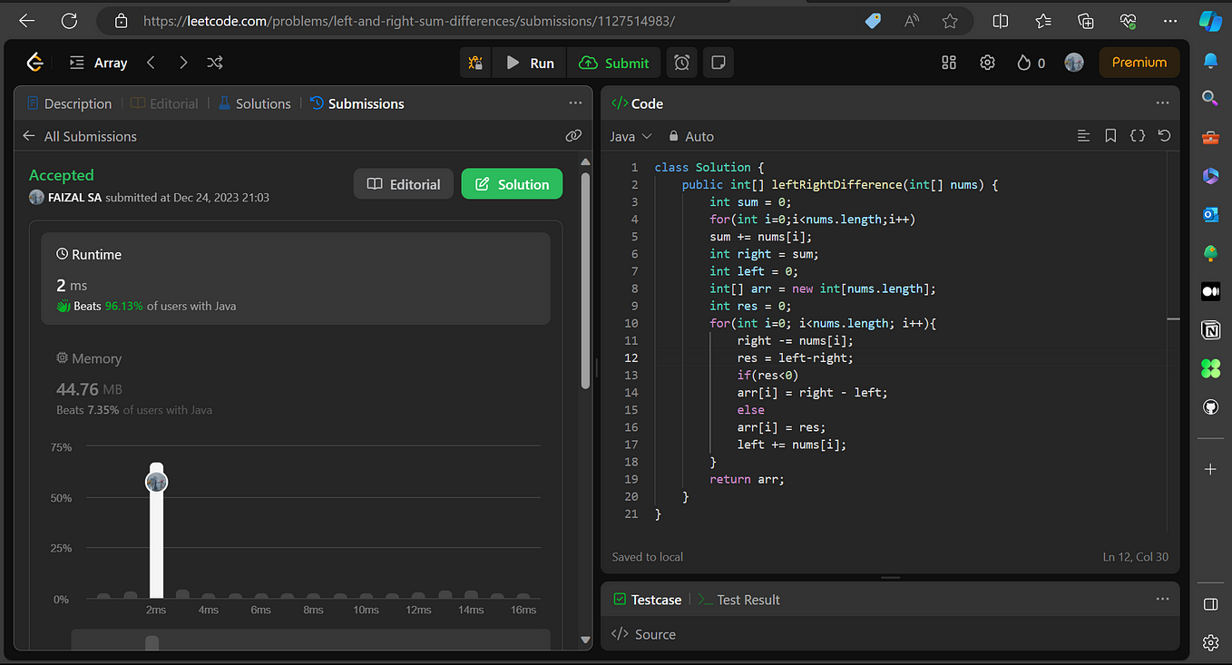Click the curly braces icon
1232x665 pixels.
pos(1138,136)
